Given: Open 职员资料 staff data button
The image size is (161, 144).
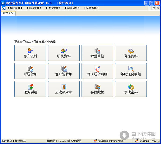Looking at the screenshot, I should click(64, 53).
